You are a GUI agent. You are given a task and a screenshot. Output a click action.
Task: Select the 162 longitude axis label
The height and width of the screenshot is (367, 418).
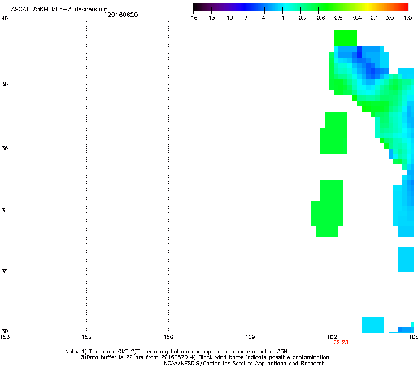point(332,337)
